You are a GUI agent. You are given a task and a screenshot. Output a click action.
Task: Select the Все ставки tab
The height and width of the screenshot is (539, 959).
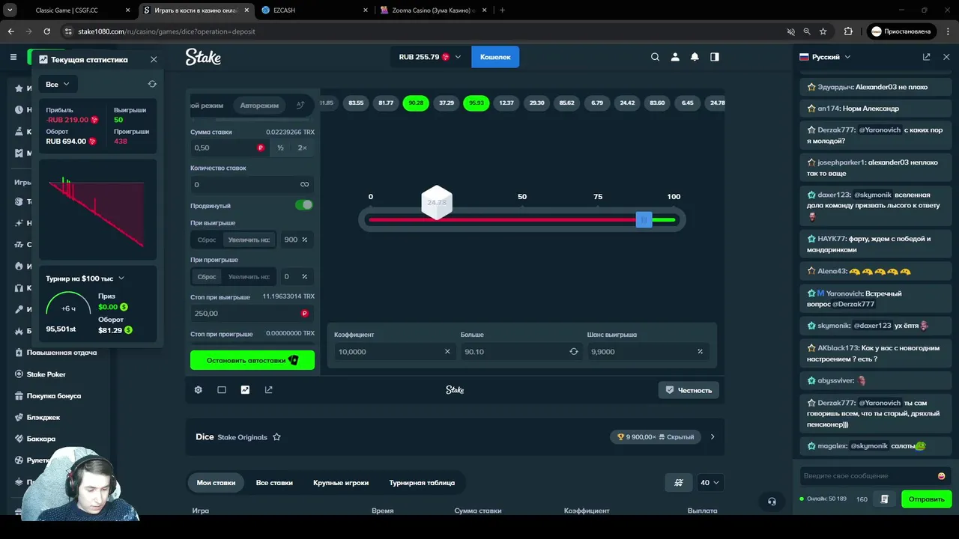point(274,483)
